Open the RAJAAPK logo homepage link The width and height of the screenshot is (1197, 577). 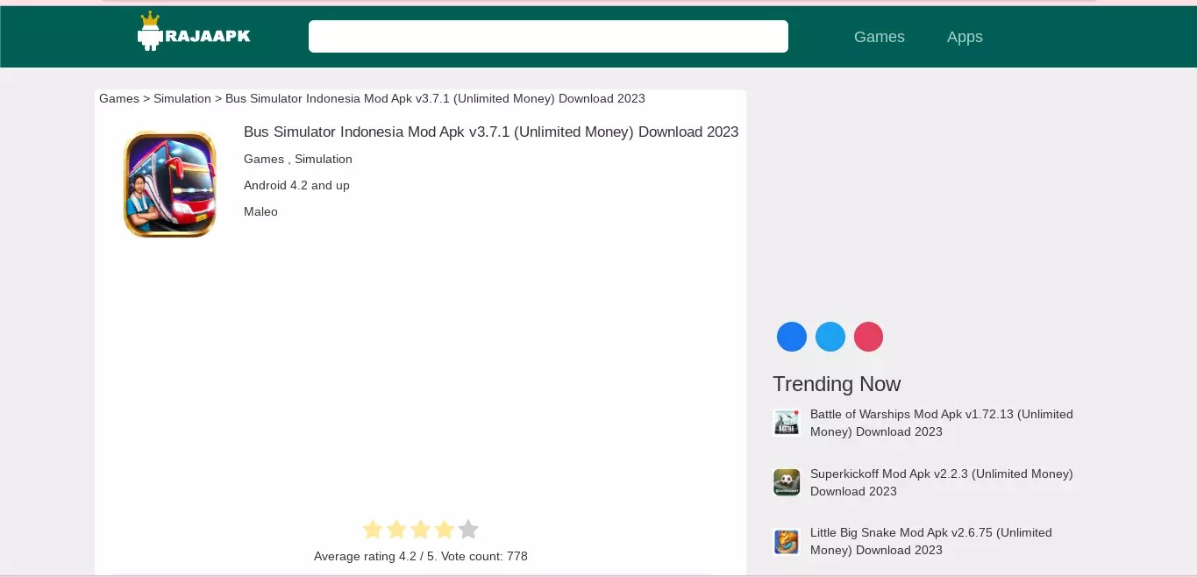194,32
